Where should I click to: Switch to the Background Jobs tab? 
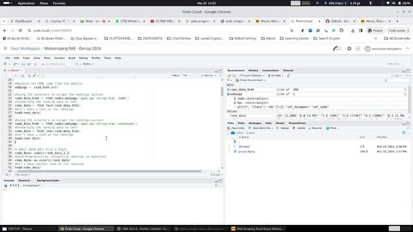(48, 180)
